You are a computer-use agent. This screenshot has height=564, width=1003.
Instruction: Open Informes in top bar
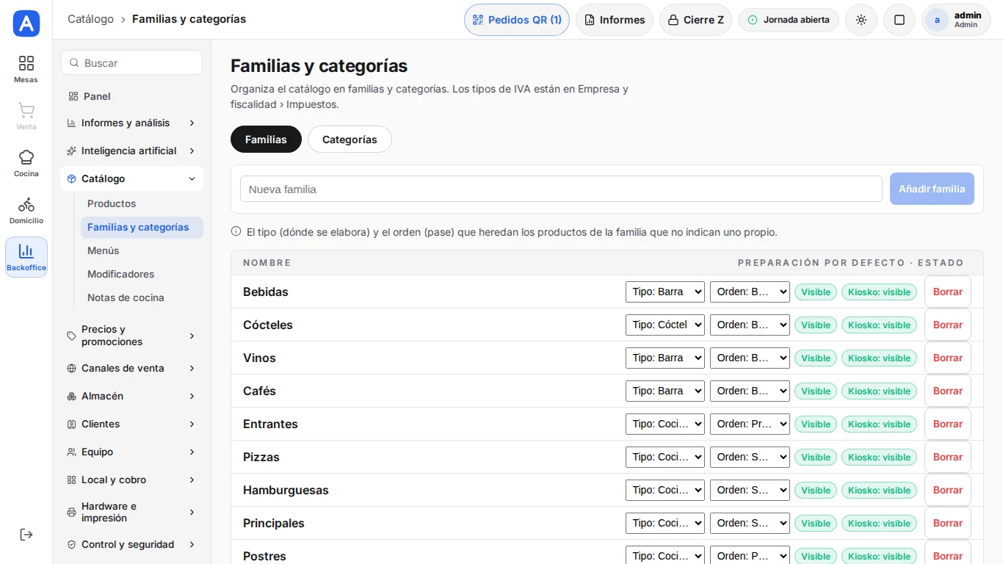tap(615, 20)
